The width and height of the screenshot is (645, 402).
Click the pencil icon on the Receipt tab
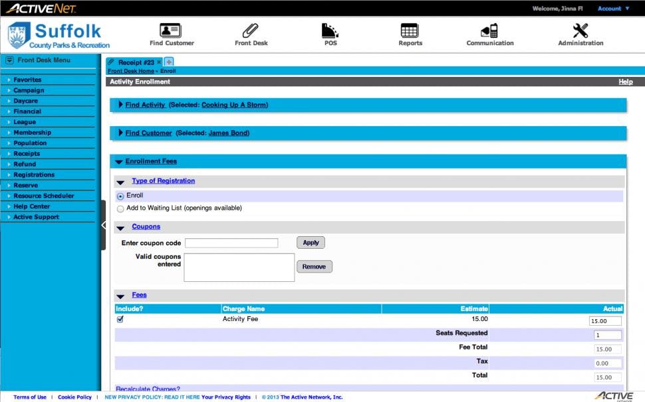click(x=112, y=60)
